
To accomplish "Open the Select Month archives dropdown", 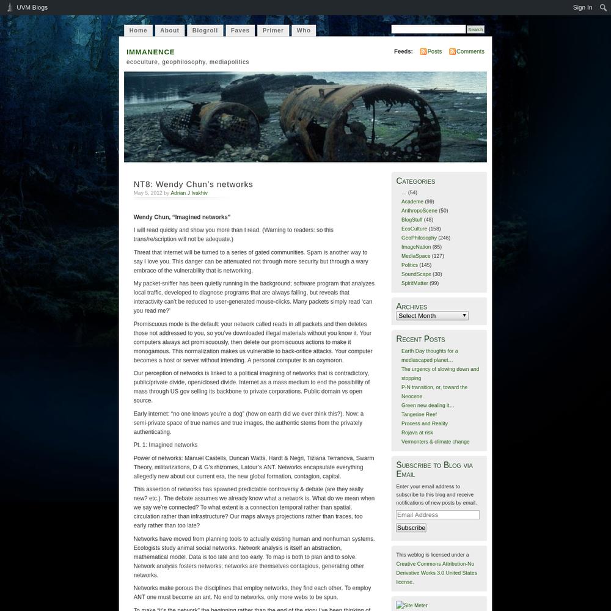I will pyautogui.click(x=432, y=316).
